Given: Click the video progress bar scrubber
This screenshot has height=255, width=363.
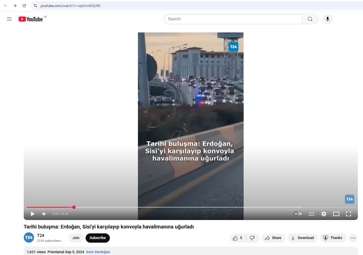Looking at the screenshot, I should 74,207.
